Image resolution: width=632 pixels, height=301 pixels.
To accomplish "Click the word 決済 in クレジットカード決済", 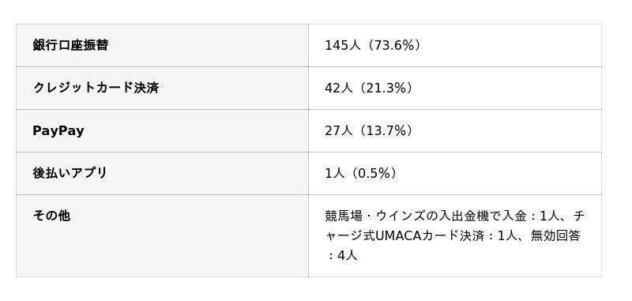I will 146,88.
